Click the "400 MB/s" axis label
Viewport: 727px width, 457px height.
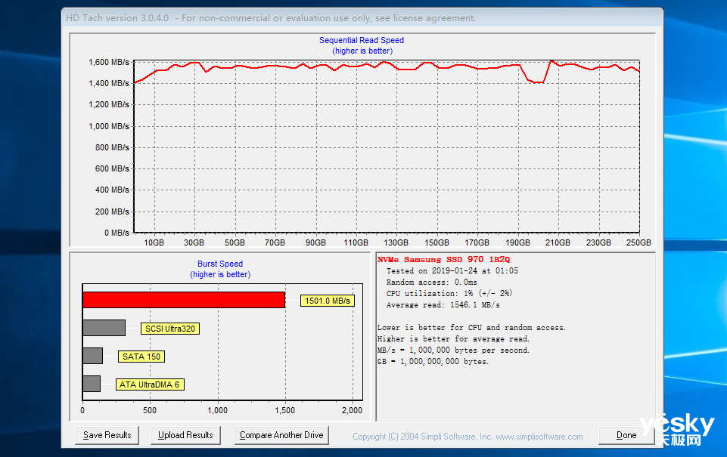point(112,190)
